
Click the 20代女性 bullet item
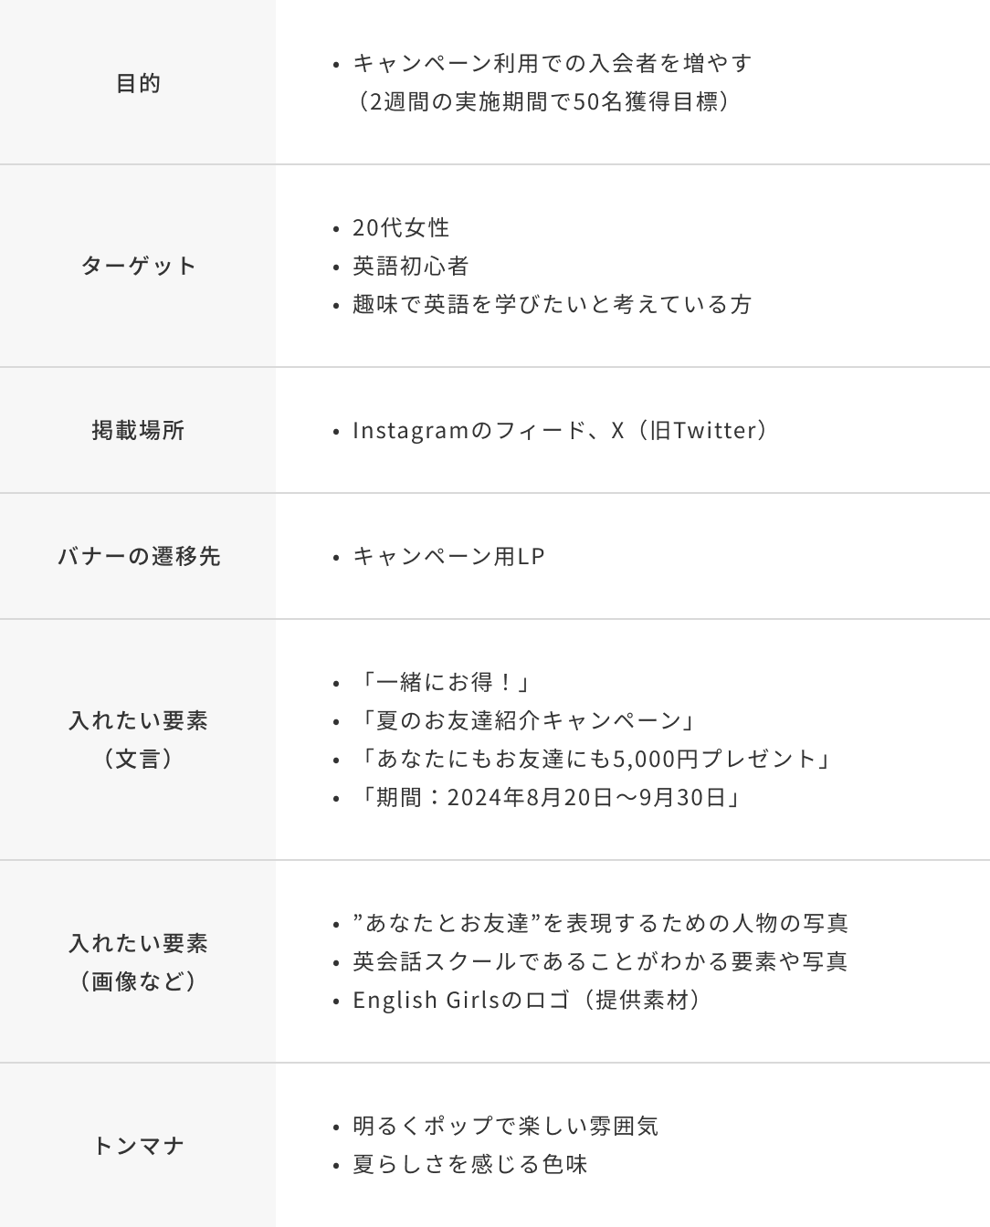click(x=401, y=227)
